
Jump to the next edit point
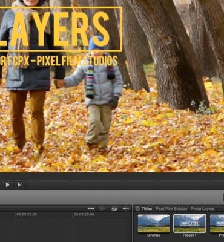(x=20, y=185)
